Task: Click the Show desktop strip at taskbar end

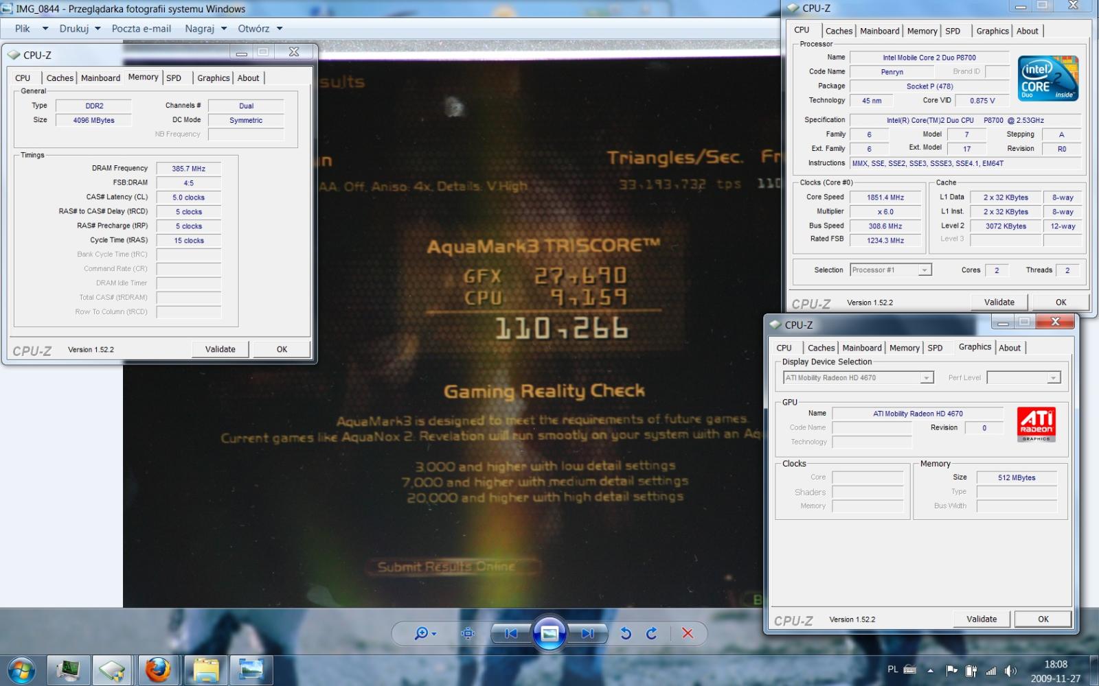Action: [x=1094, y=670]
